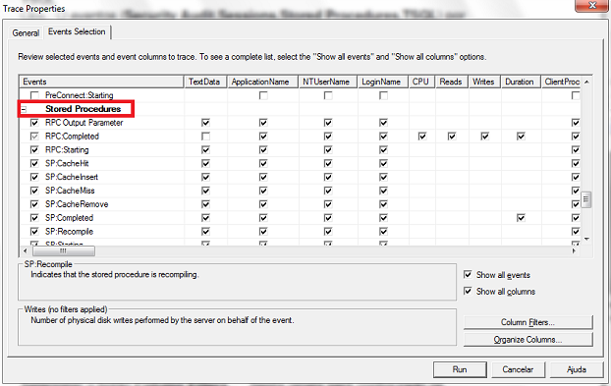Close the Trace Properties dialog
Image resolution: width=611 pixels, height=386 pixels.
pyautogui.click(x=592, y=6)
